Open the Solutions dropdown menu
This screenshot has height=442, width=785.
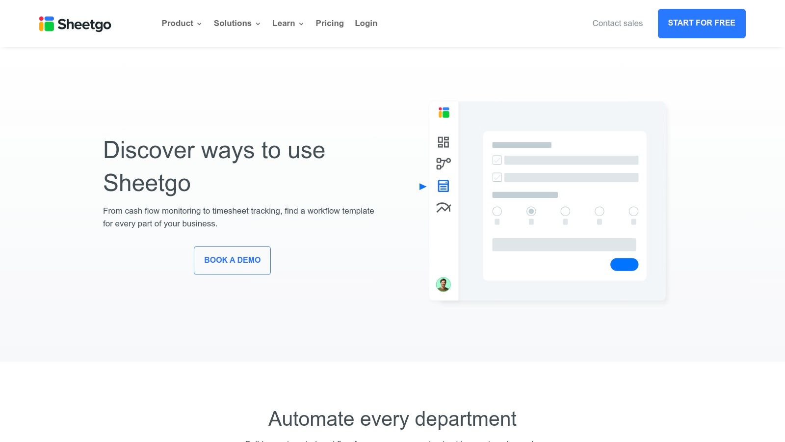click(236, 23)
